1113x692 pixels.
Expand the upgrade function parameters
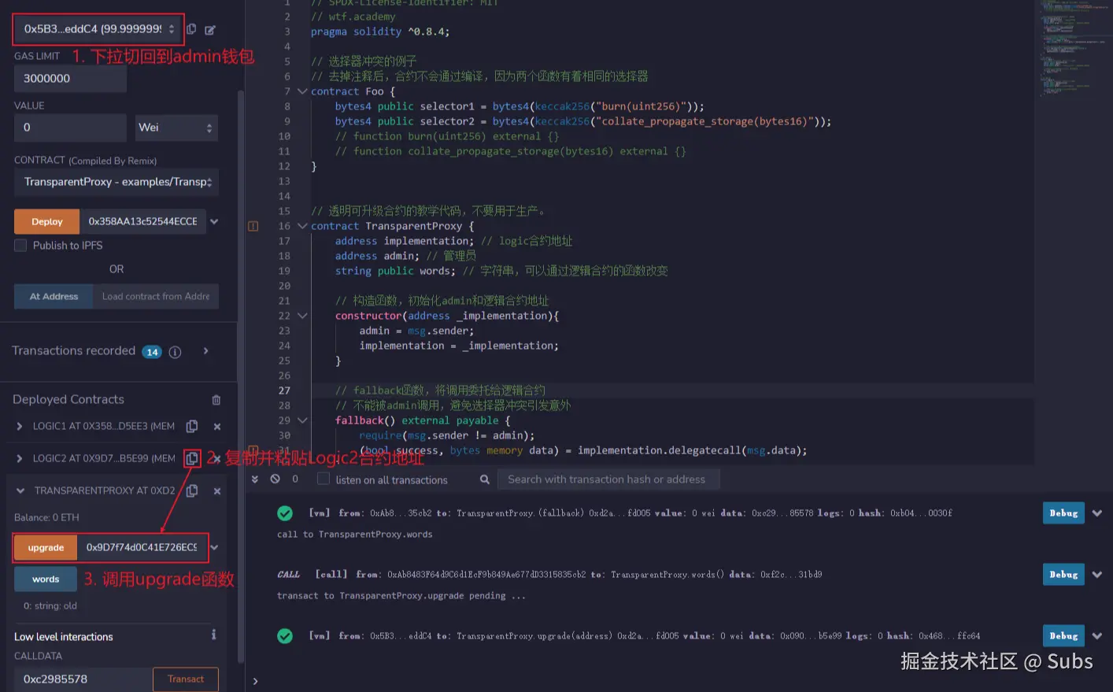click(214, 547)
